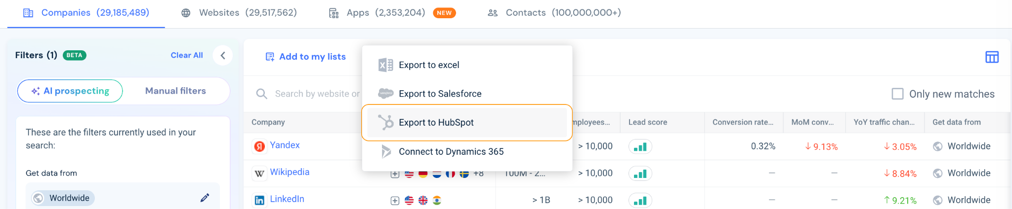Click the LinkedIn logo icon
The width and height of the screenshot is (1012, 209).
coord(259,200)
